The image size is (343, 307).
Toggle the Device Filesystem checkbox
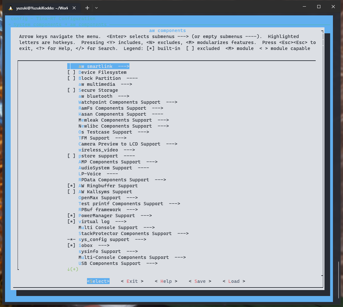tap(71, 72)
